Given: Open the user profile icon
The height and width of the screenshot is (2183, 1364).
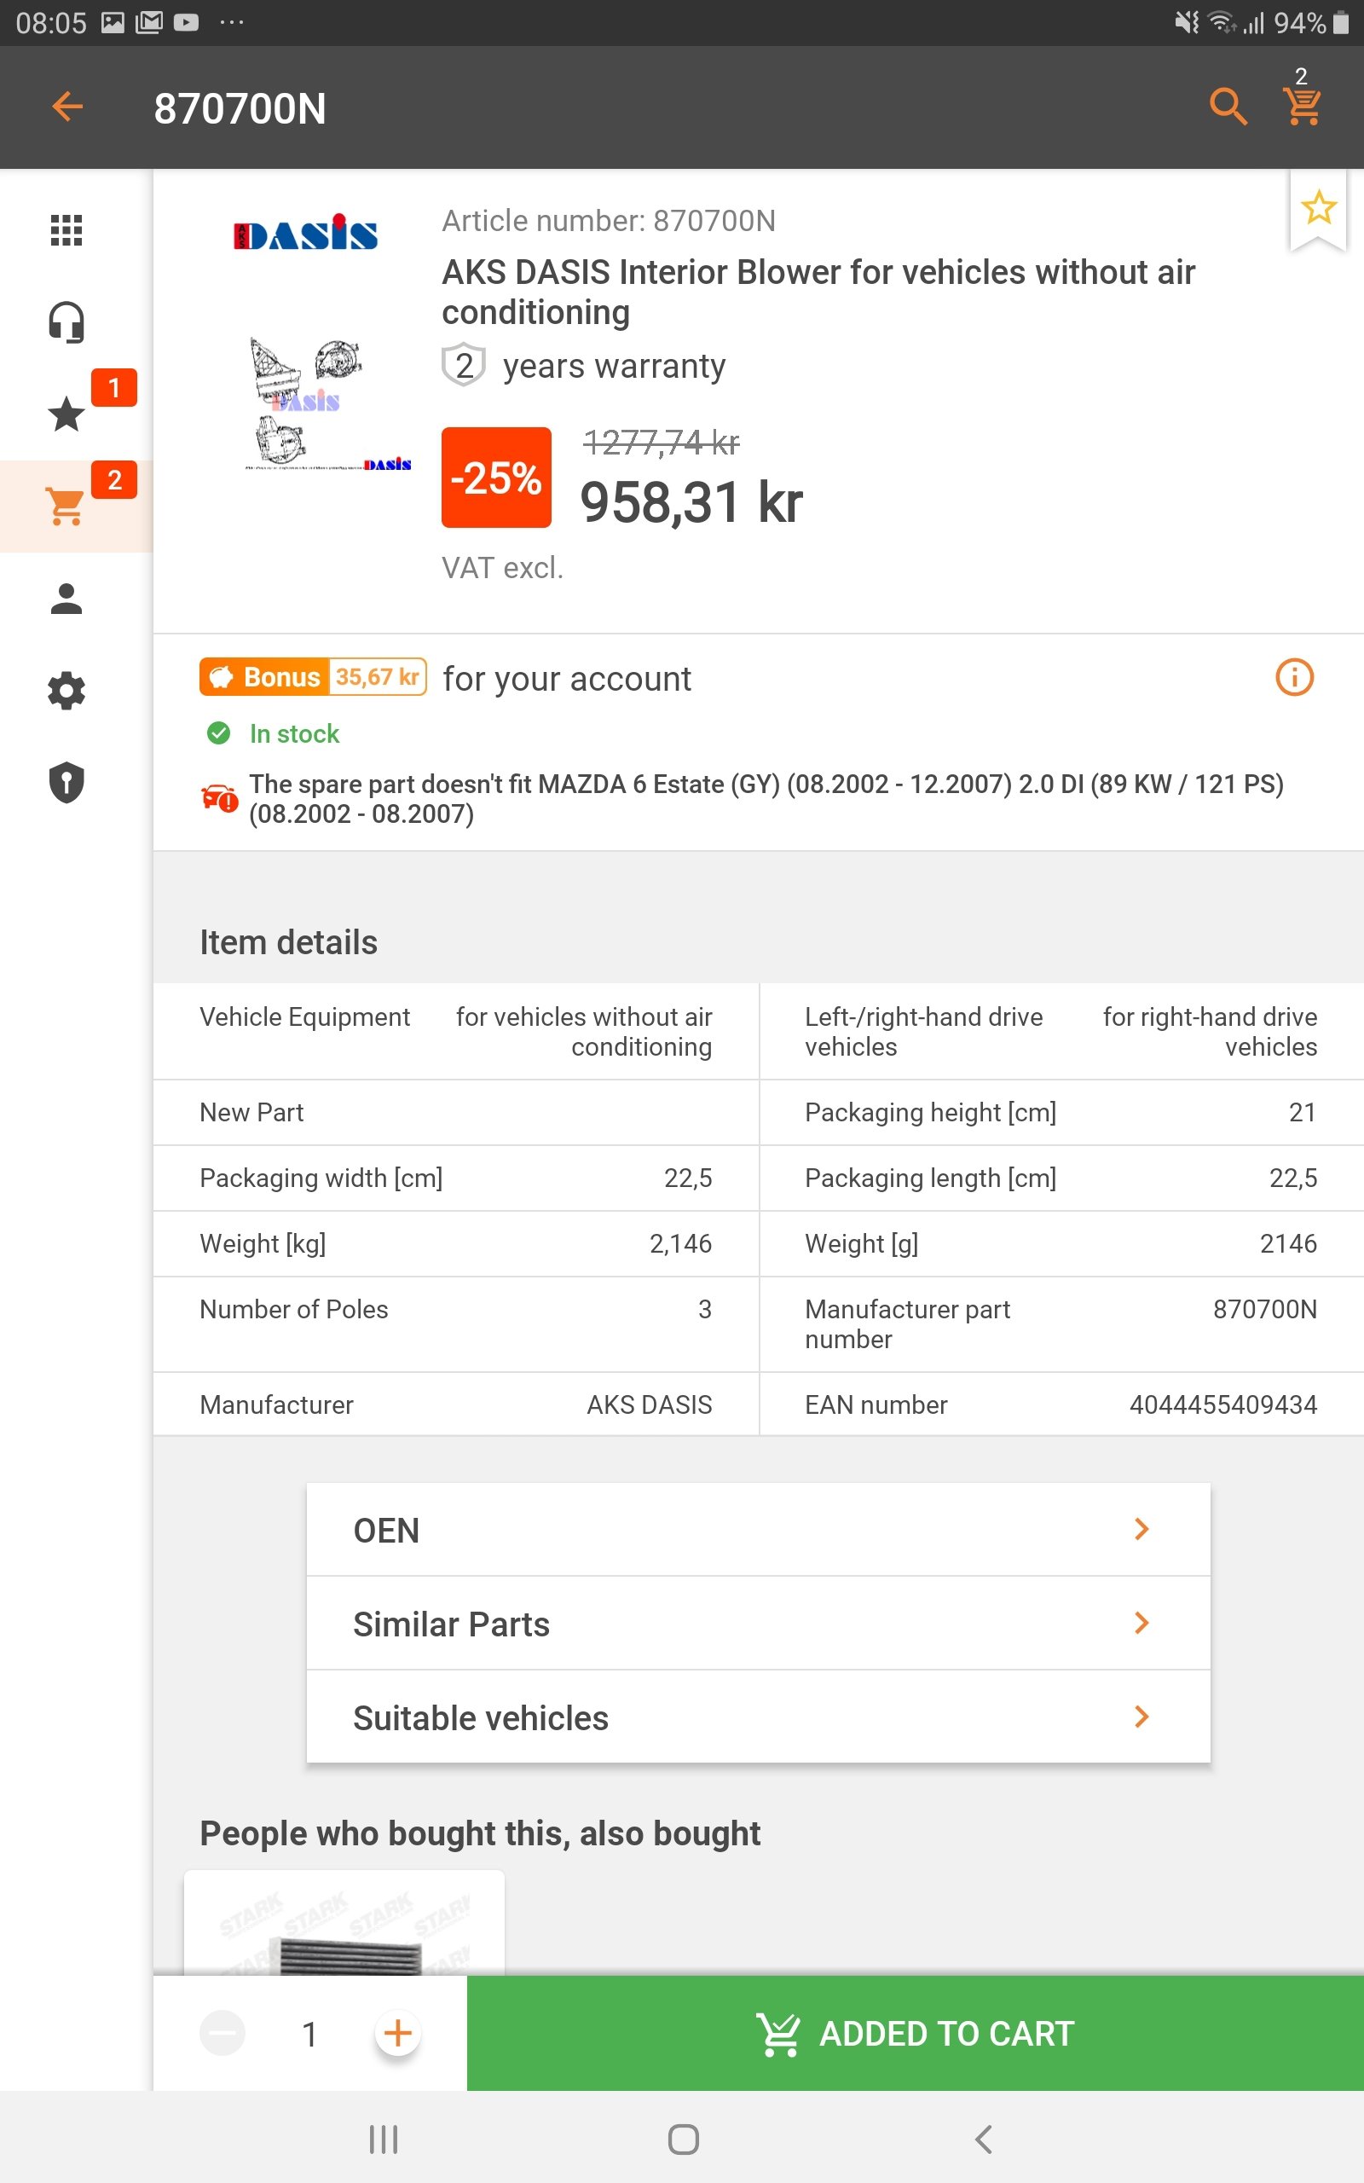Looking at the screenshot, I should point(66,599).
